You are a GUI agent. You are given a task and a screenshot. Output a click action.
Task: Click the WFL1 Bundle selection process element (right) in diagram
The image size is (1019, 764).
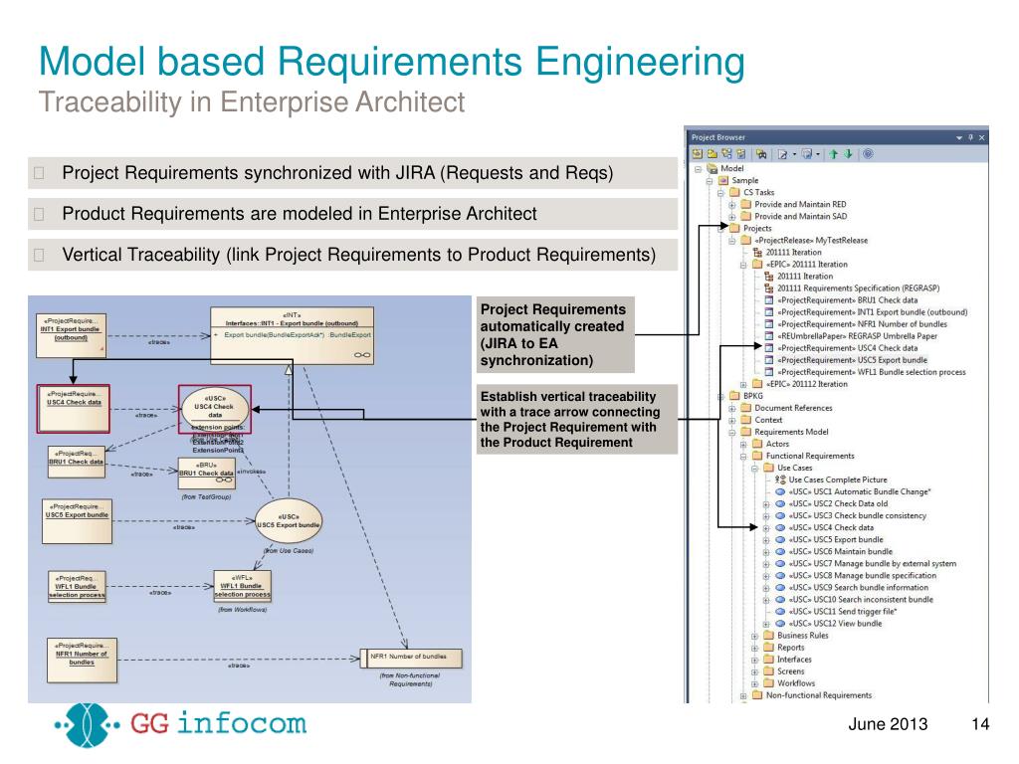[243, 587]
